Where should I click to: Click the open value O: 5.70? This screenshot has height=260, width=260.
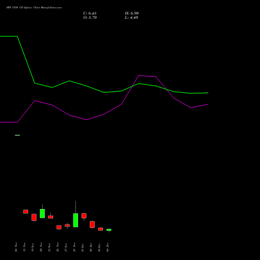90,18
